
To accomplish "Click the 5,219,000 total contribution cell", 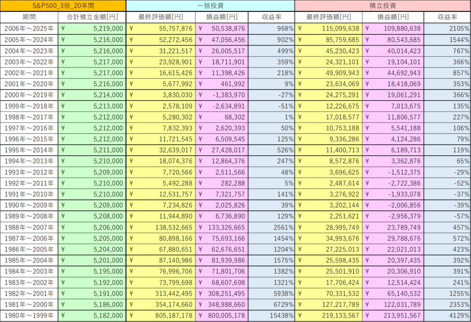I will point(92,28).
